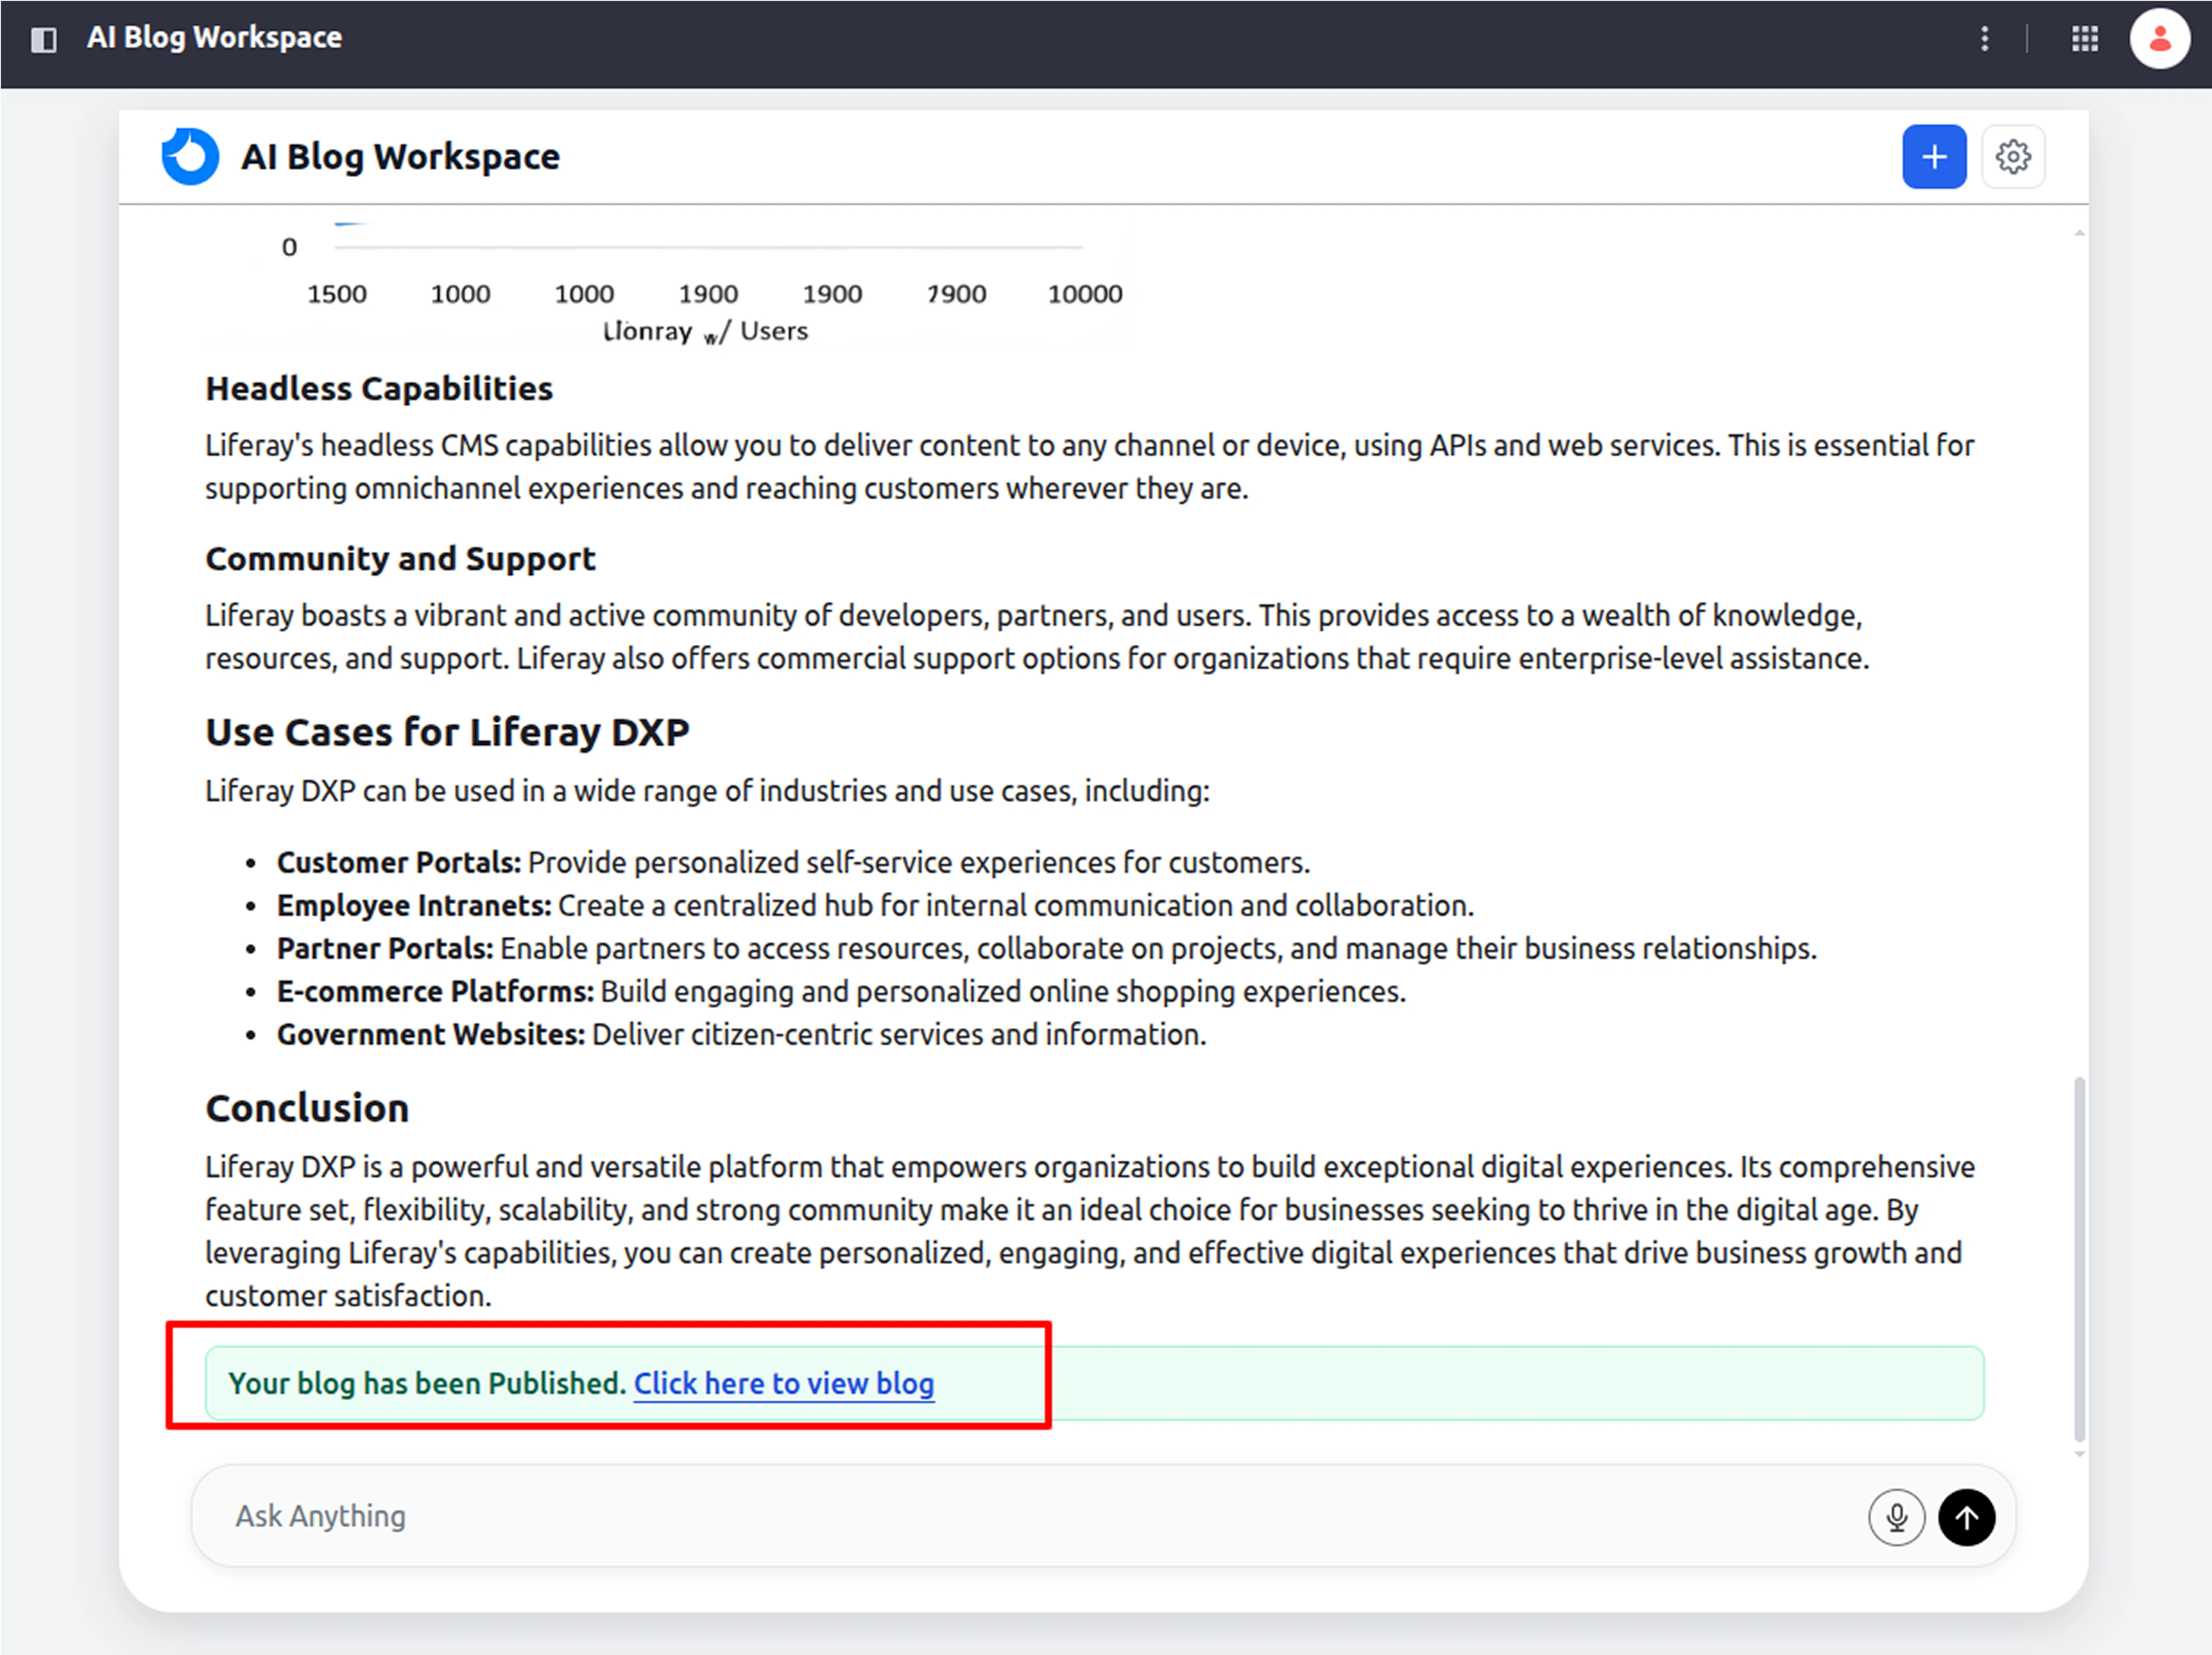Click the scrollbar up arrow
The height and width of the screenshot is (1655, 2212).
[2079, 233]
